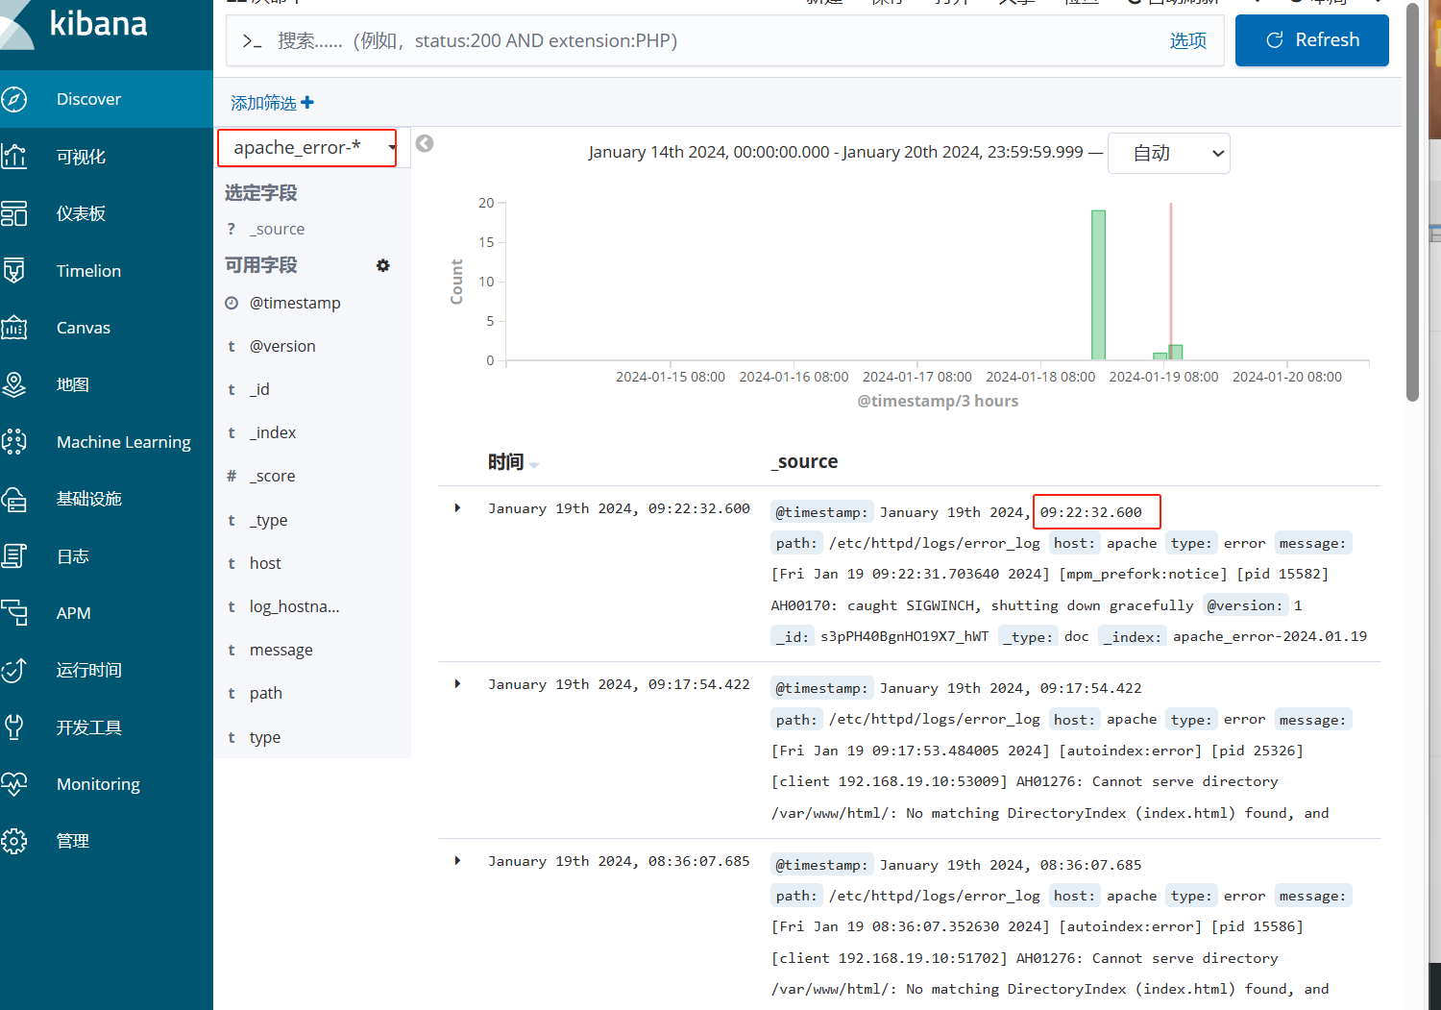The width and height of the screenshot is (1441, 1010).
Task: Expand the 09:17:54.422 log row
Action: point(457,683)
